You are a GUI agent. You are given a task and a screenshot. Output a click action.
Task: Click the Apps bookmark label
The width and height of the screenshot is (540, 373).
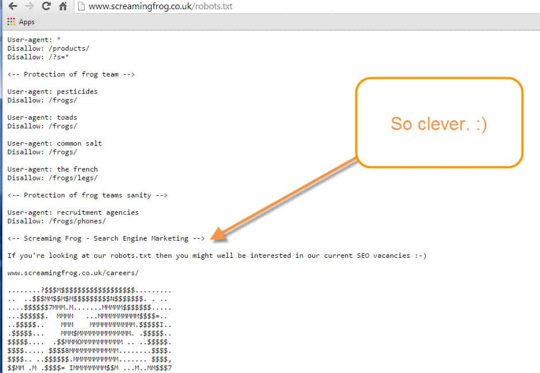pyautogui.click(x=27, y=22)
